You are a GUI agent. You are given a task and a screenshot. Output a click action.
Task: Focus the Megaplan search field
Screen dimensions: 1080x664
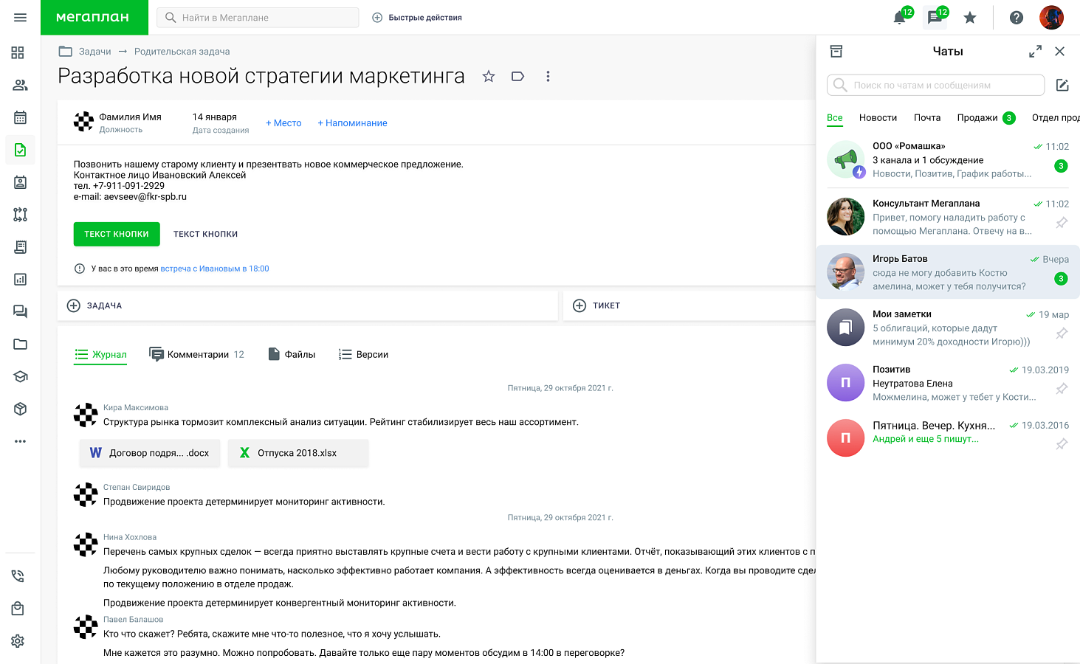click(x=258, y=18)
